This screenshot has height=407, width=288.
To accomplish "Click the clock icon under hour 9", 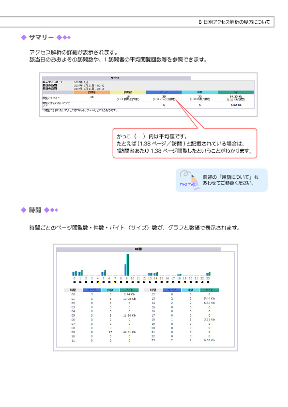I will point(127,282).
